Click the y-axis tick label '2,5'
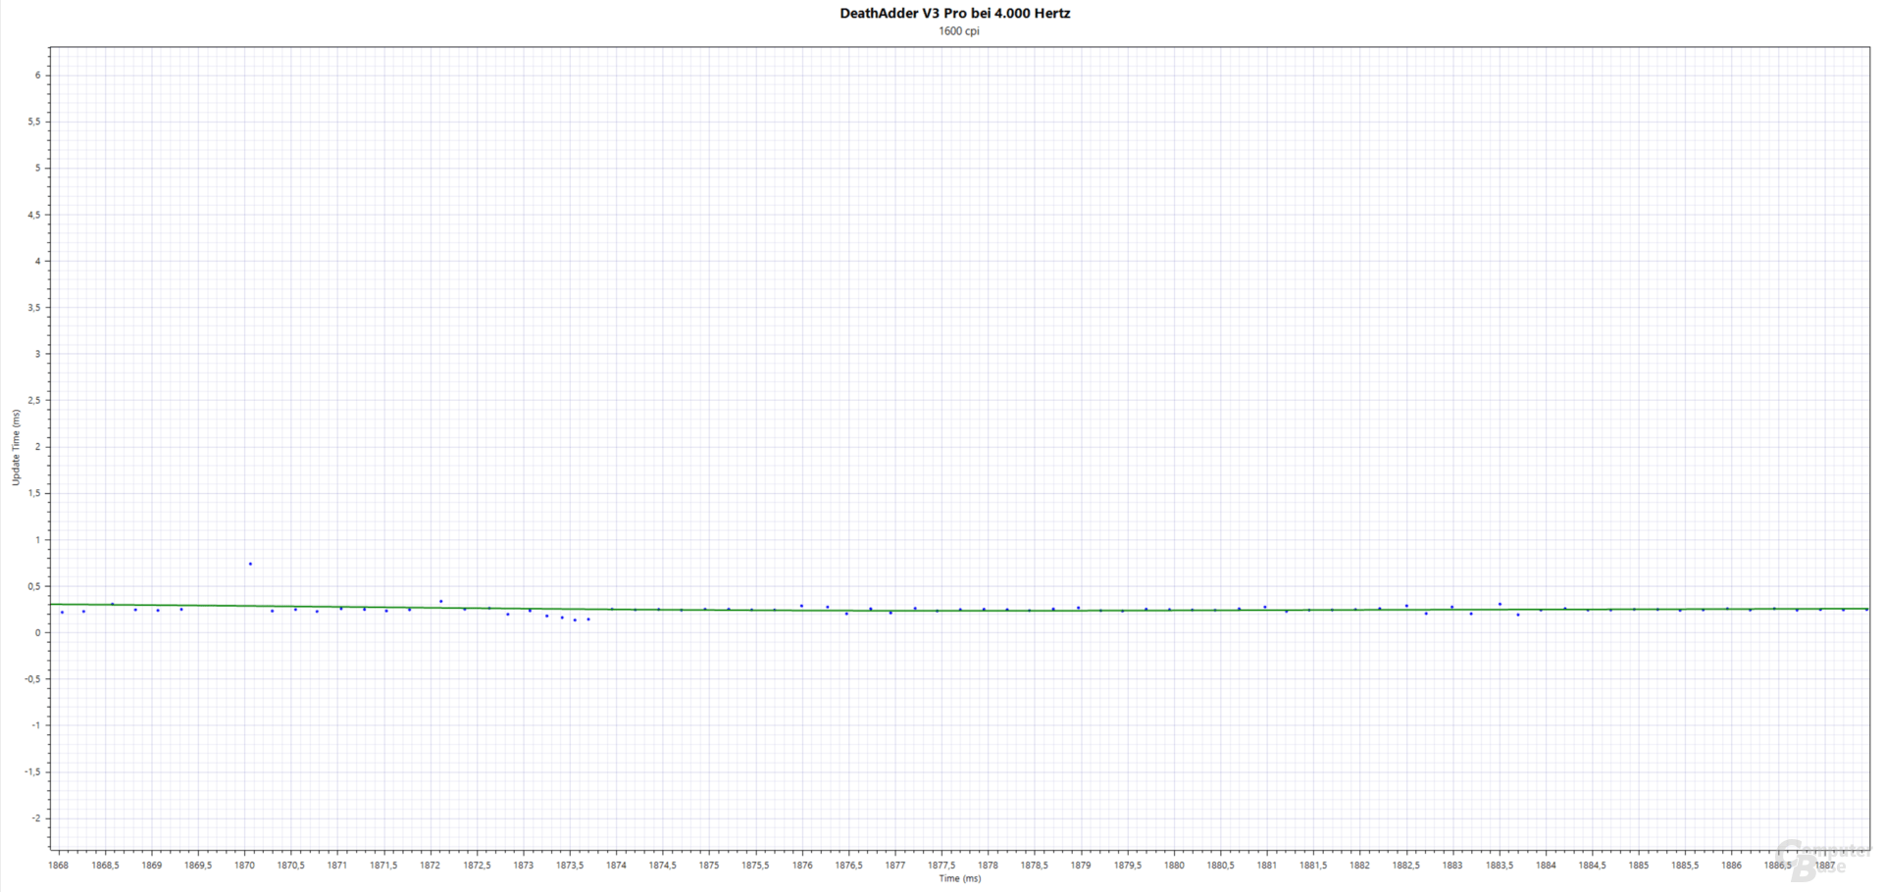Viewport: 1883px width, 892px height. click(x=34, y=401)
